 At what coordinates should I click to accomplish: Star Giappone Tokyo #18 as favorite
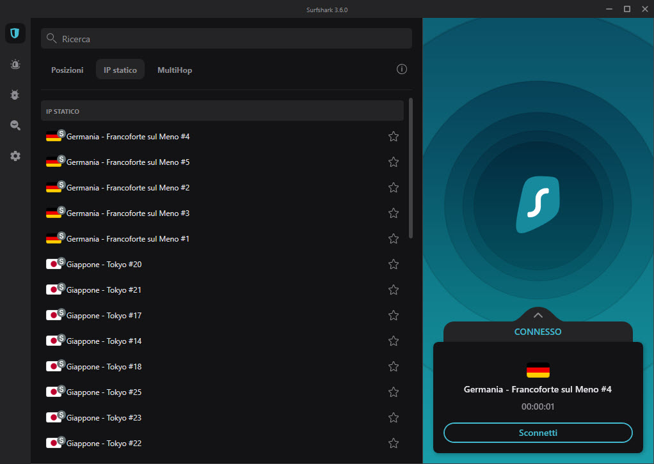click(394, 367)
